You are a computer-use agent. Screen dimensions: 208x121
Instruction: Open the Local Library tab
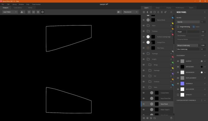coord(18,8)
